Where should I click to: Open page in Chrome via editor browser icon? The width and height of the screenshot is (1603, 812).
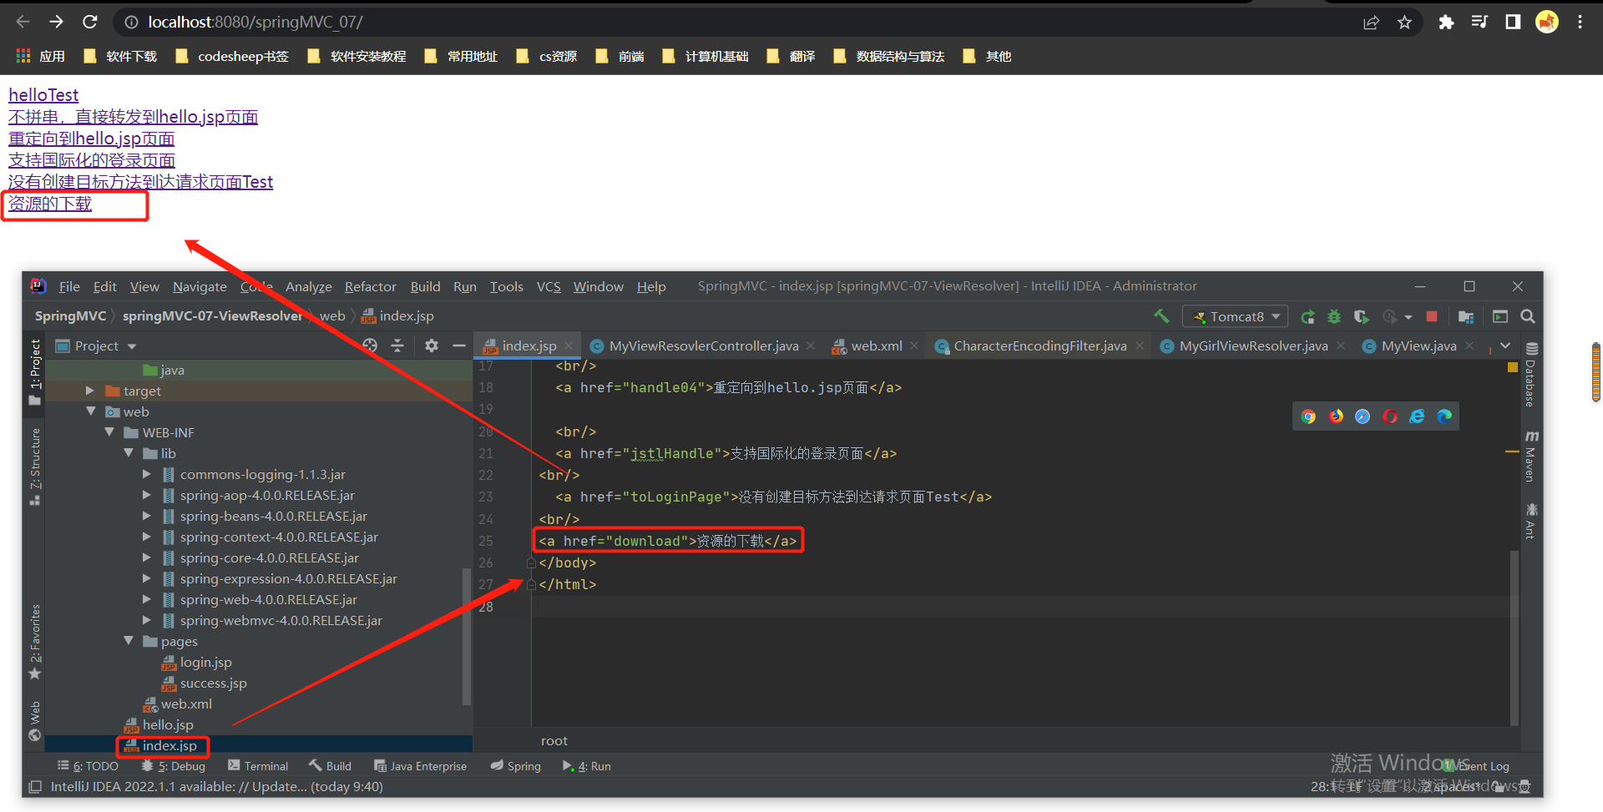coord(1308,416)
